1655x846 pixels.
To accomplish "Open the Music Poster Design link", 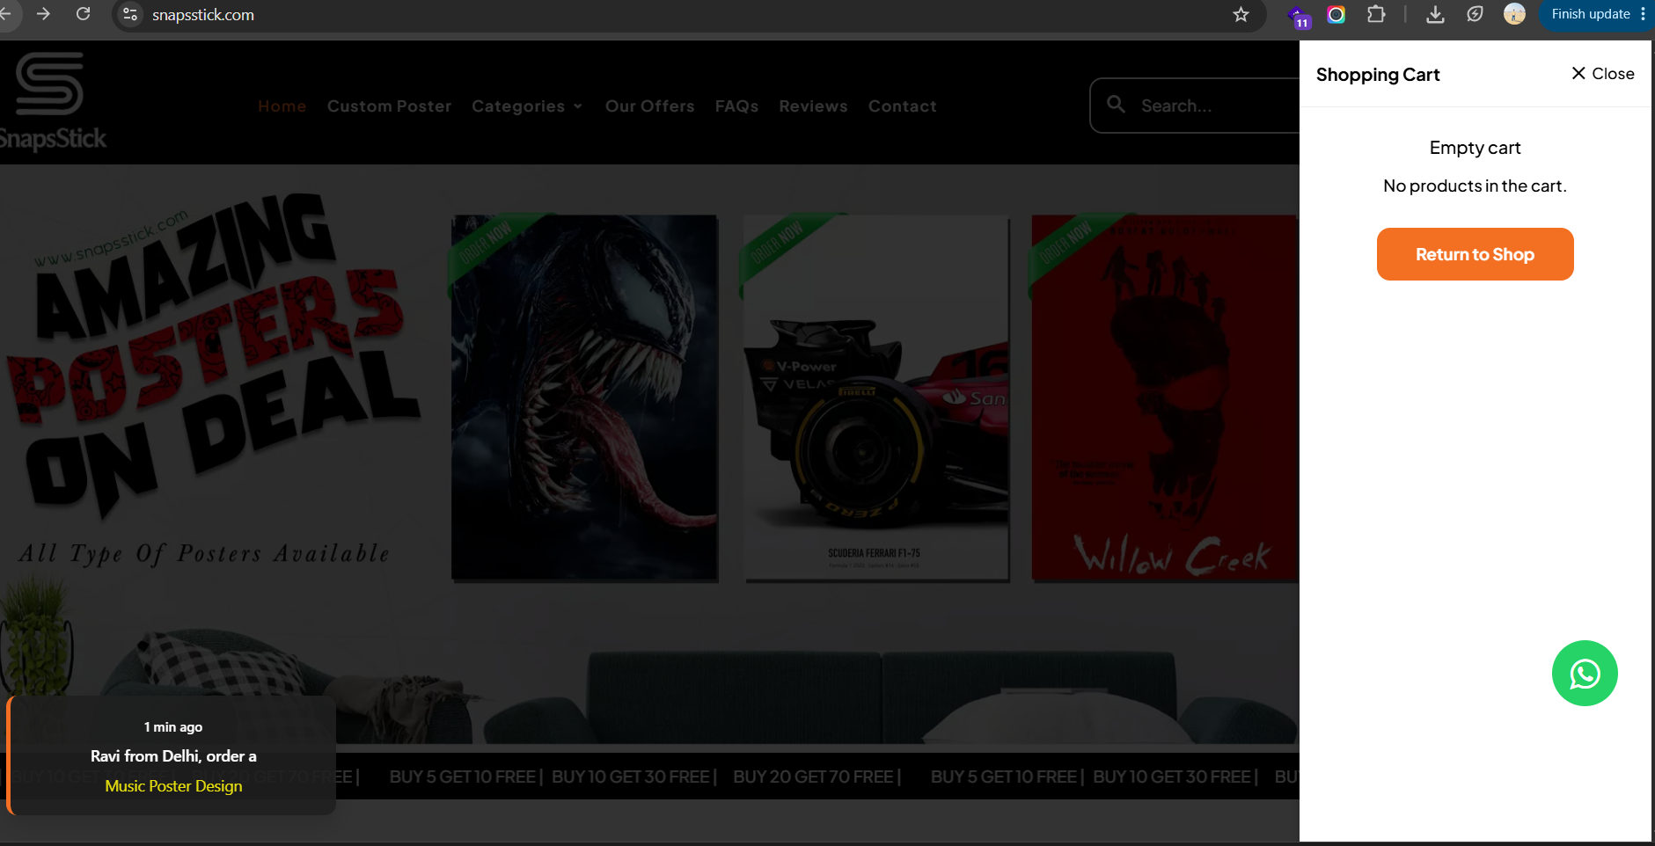I will click(x=173, y=786).
